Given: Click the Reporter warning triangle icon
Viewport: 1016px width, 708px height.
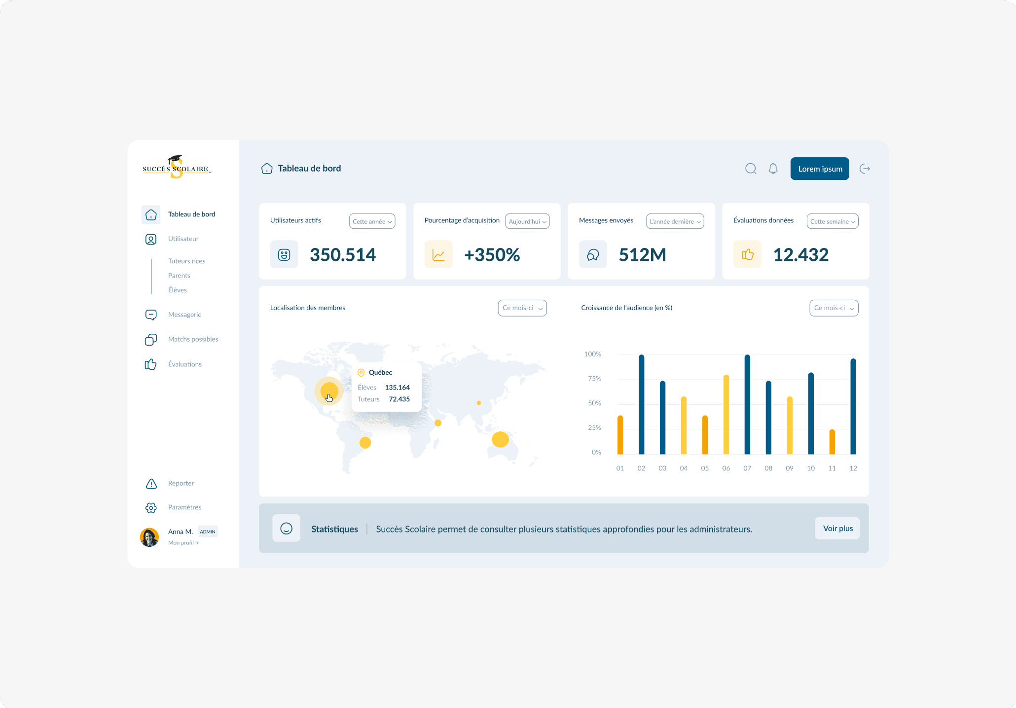Looking at the screenshot, I should 151,484.
